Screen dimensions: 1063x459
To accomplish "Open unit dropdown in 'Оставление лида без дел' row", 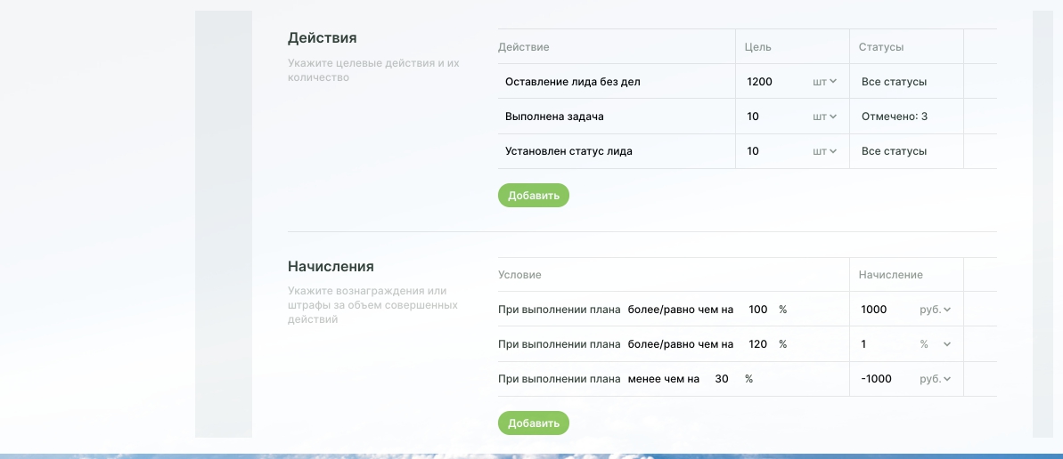I will point(824,82).
